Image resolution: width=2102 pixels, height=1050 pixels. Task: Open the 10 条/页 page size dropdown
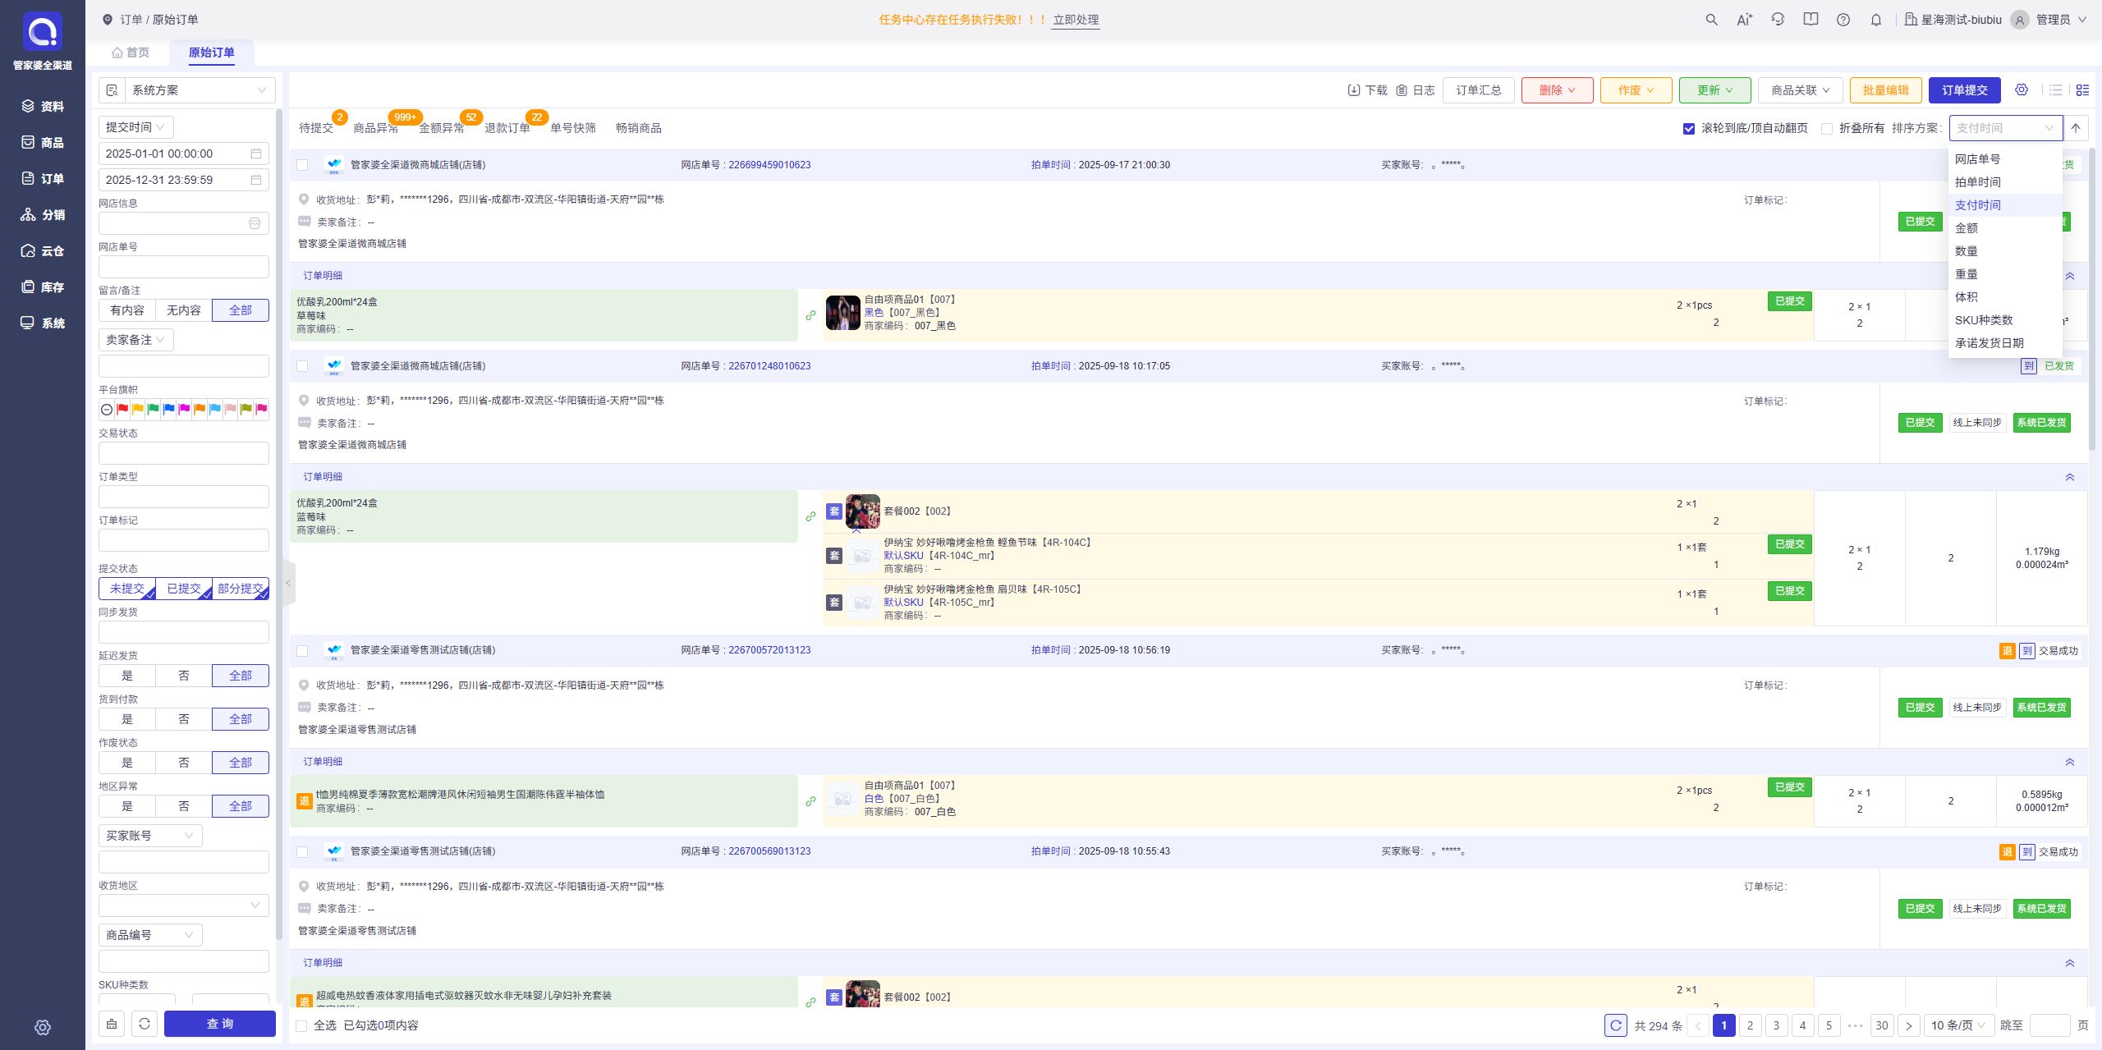pos(1958,1025)
